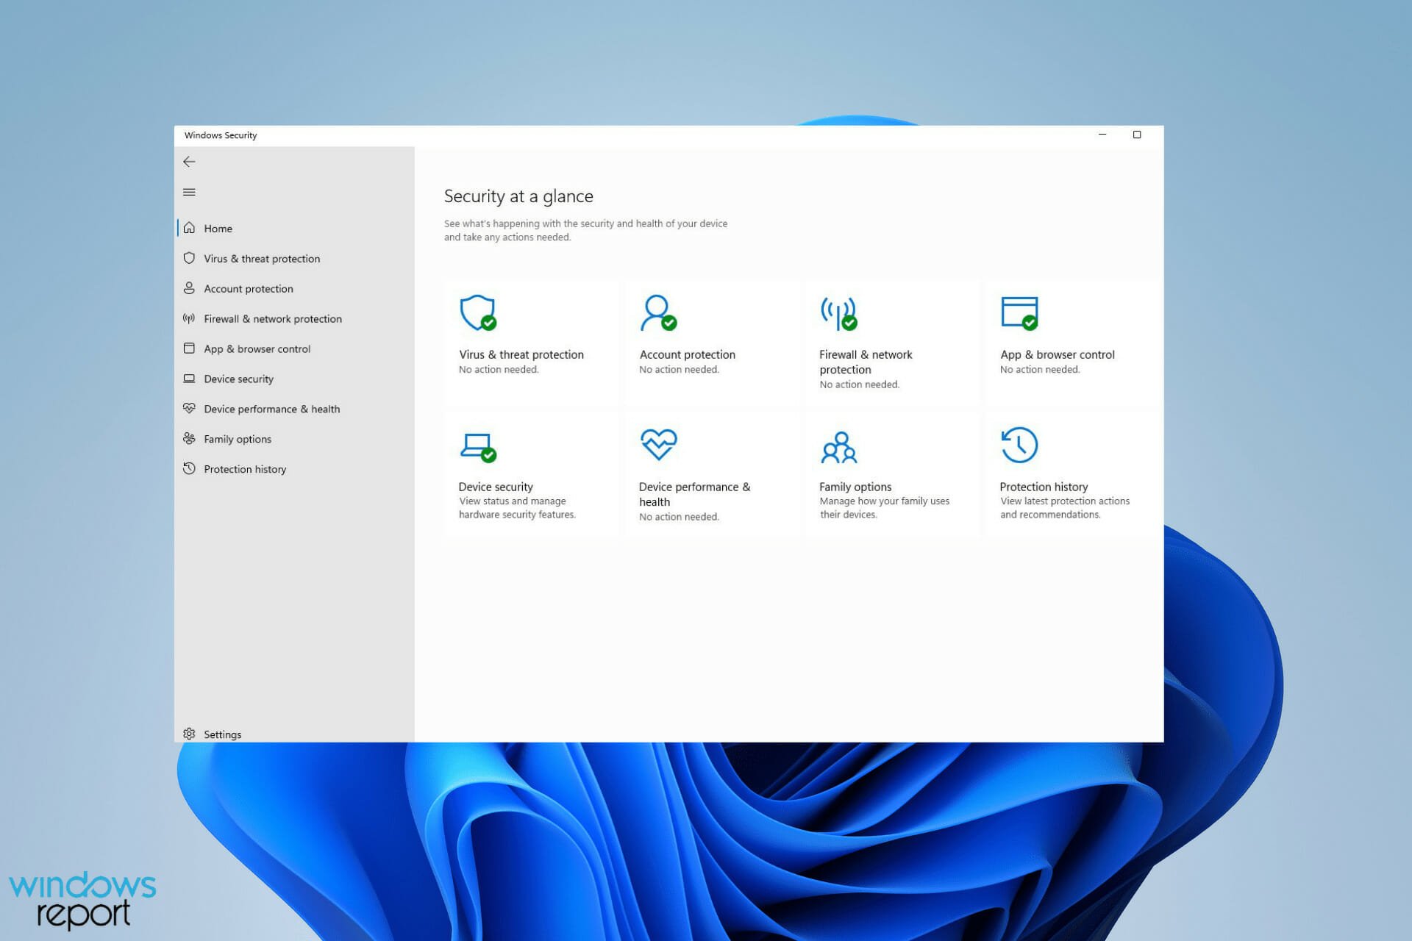The height and width of the screenshot is (941, 1412).
Task: Open the Device performance & health tile title
Action: 694,494
